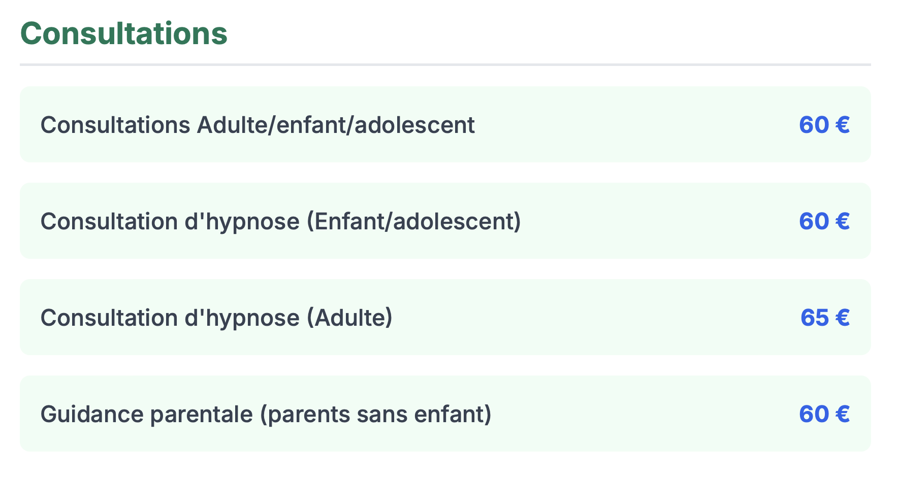Click the "(Enfant/adolescent)" parenthetical text
This screenshot has height=479, width=898.
pyautogui.click(x=414, y=221)
